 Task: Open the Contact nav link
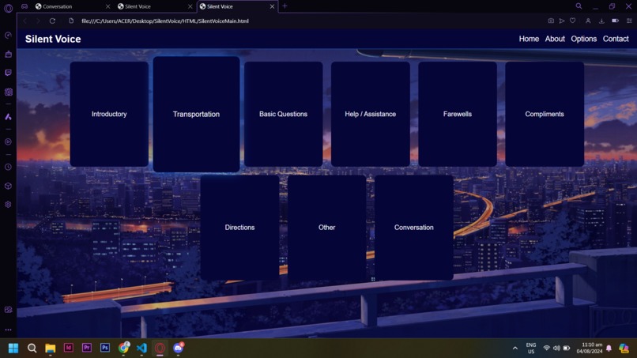tap(616, 39)
